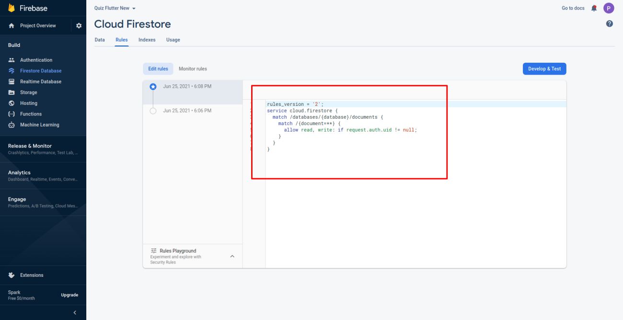Open Authentication from the sidebar
This screenshot has width=623, height=320.
[x=36, y=60]
